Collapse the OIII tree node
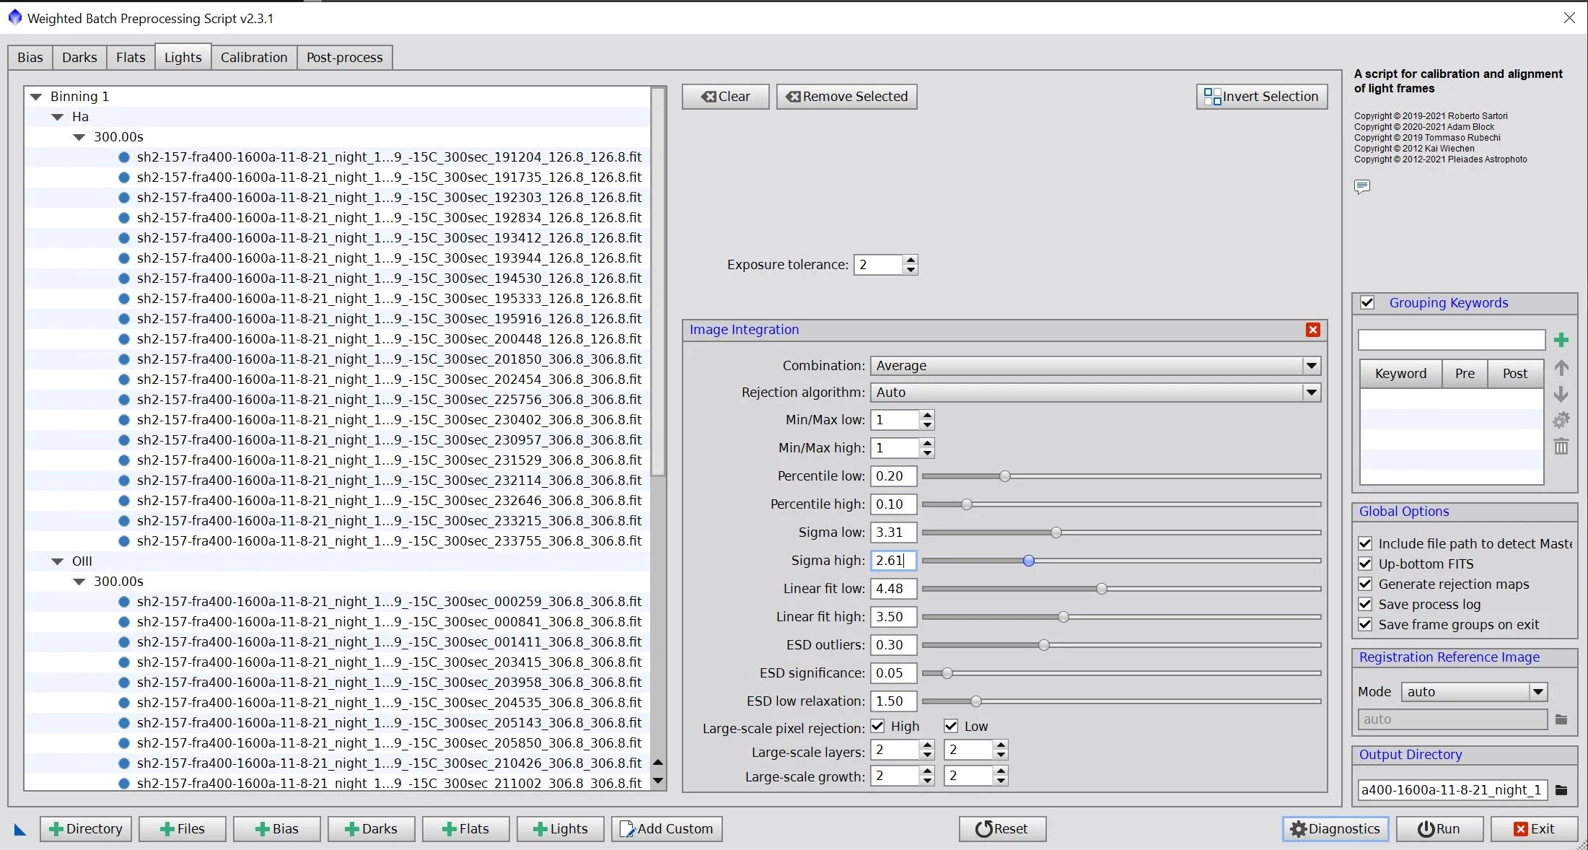 [58, 561]
